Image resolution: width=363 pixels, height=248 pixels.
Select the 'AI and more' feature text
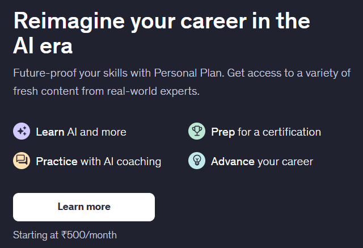tap(96, 132)
